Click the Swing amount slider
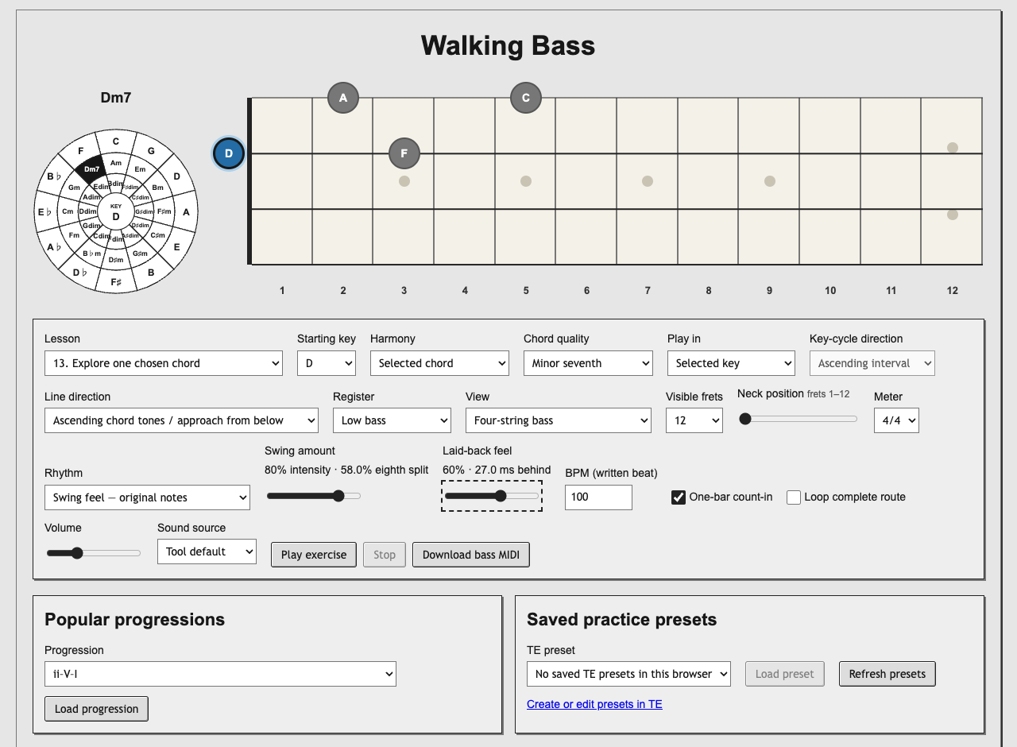The width and height of the screenshot is (1017, 747). 314,496
